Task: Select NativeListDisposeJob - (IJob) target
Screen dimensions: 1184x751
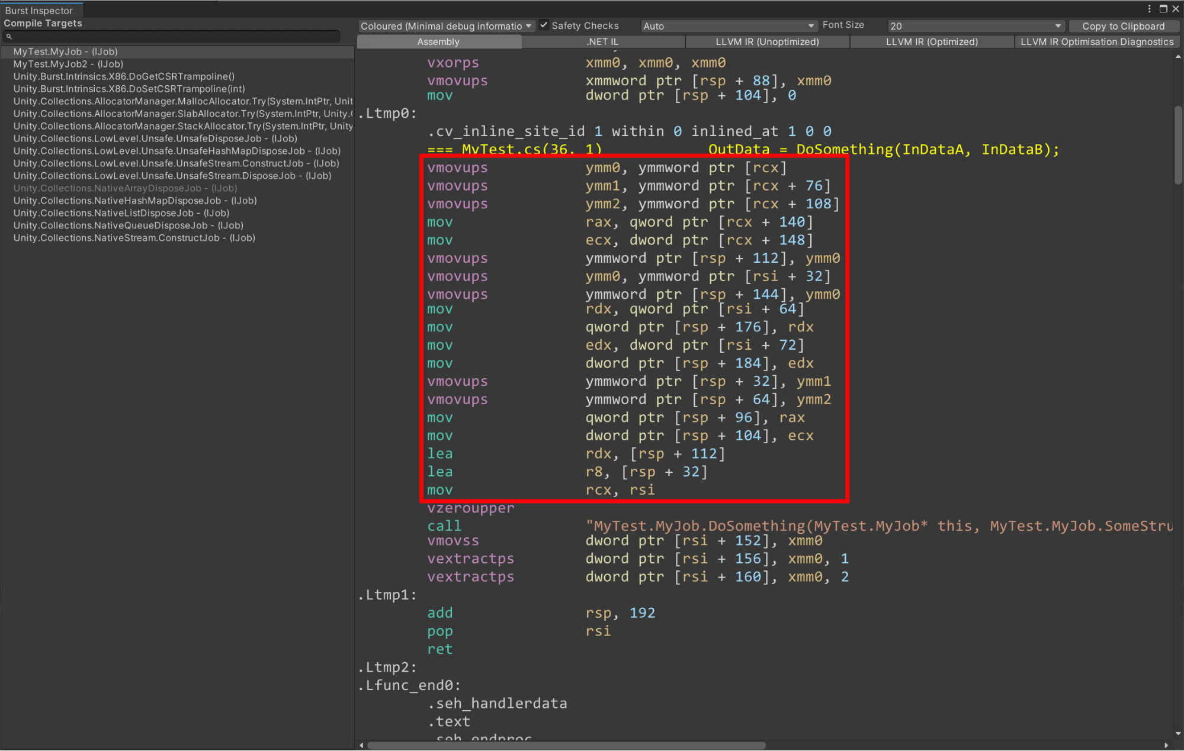Action: click(x=178, y=214)
